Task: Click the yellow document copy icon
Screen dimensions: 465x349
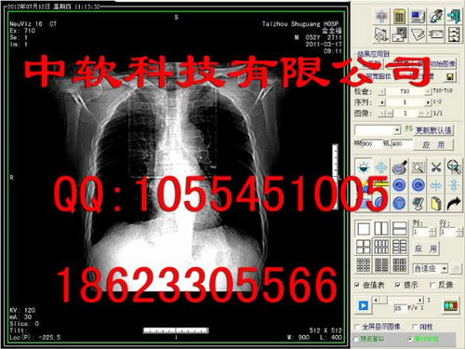Action: (436, 204)
